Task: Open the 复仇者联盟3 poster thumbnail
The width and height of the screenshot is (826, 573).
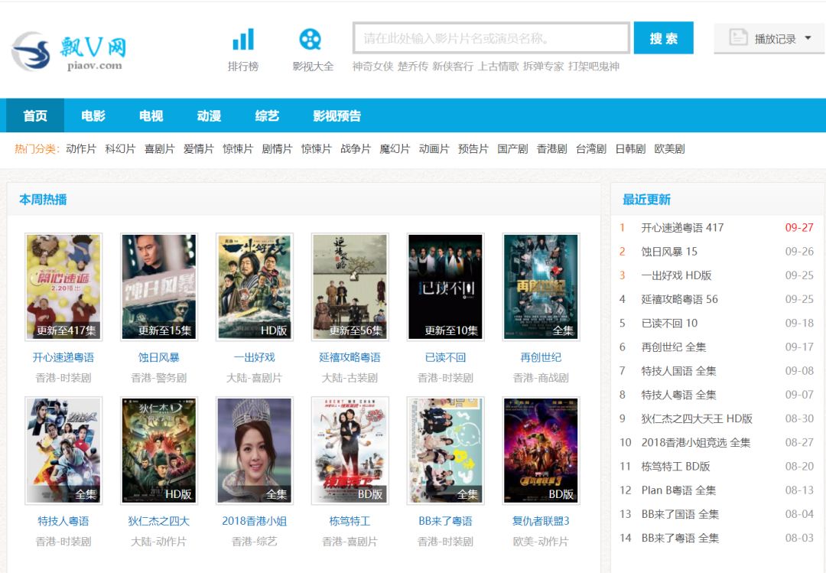Action: [x=541, y=451]
